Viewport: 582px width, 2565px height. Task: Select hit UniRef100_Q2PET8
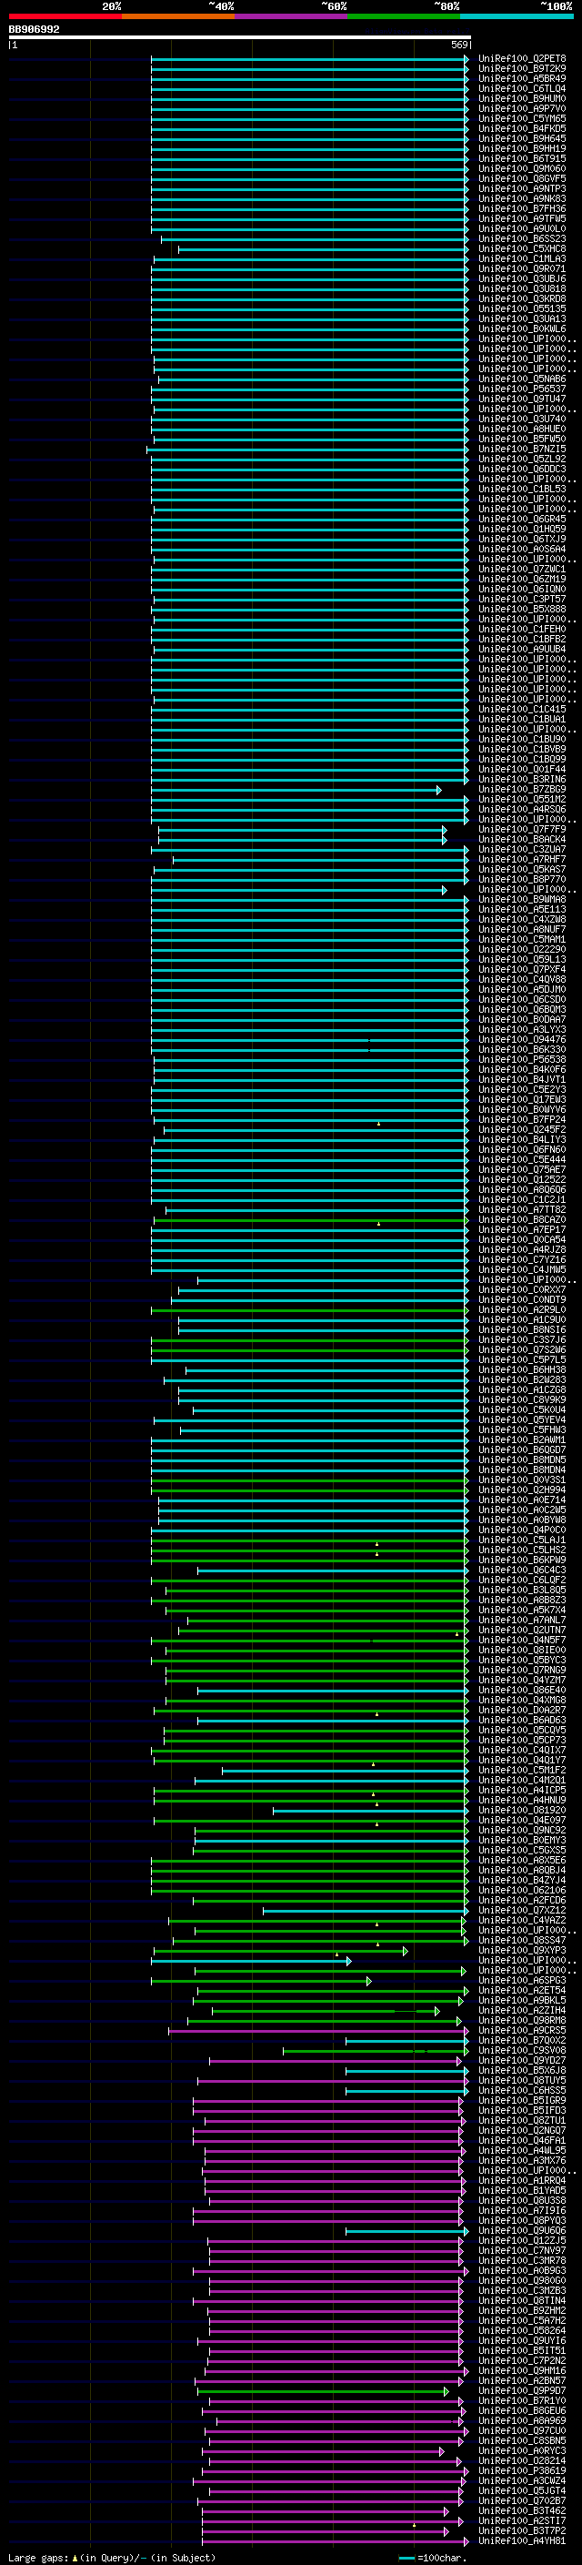coord(521,59)
